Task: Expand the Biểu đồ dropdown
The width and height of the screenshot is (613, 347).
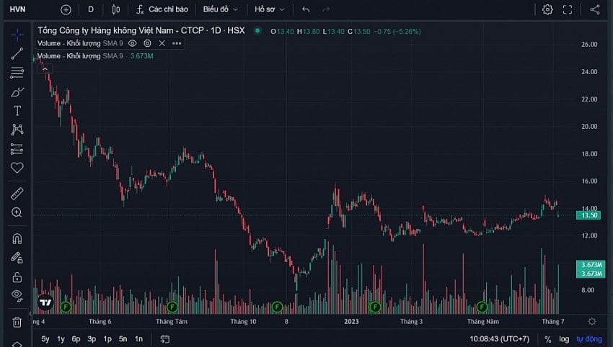Action: pyautogui.click(x=220, y=9)
